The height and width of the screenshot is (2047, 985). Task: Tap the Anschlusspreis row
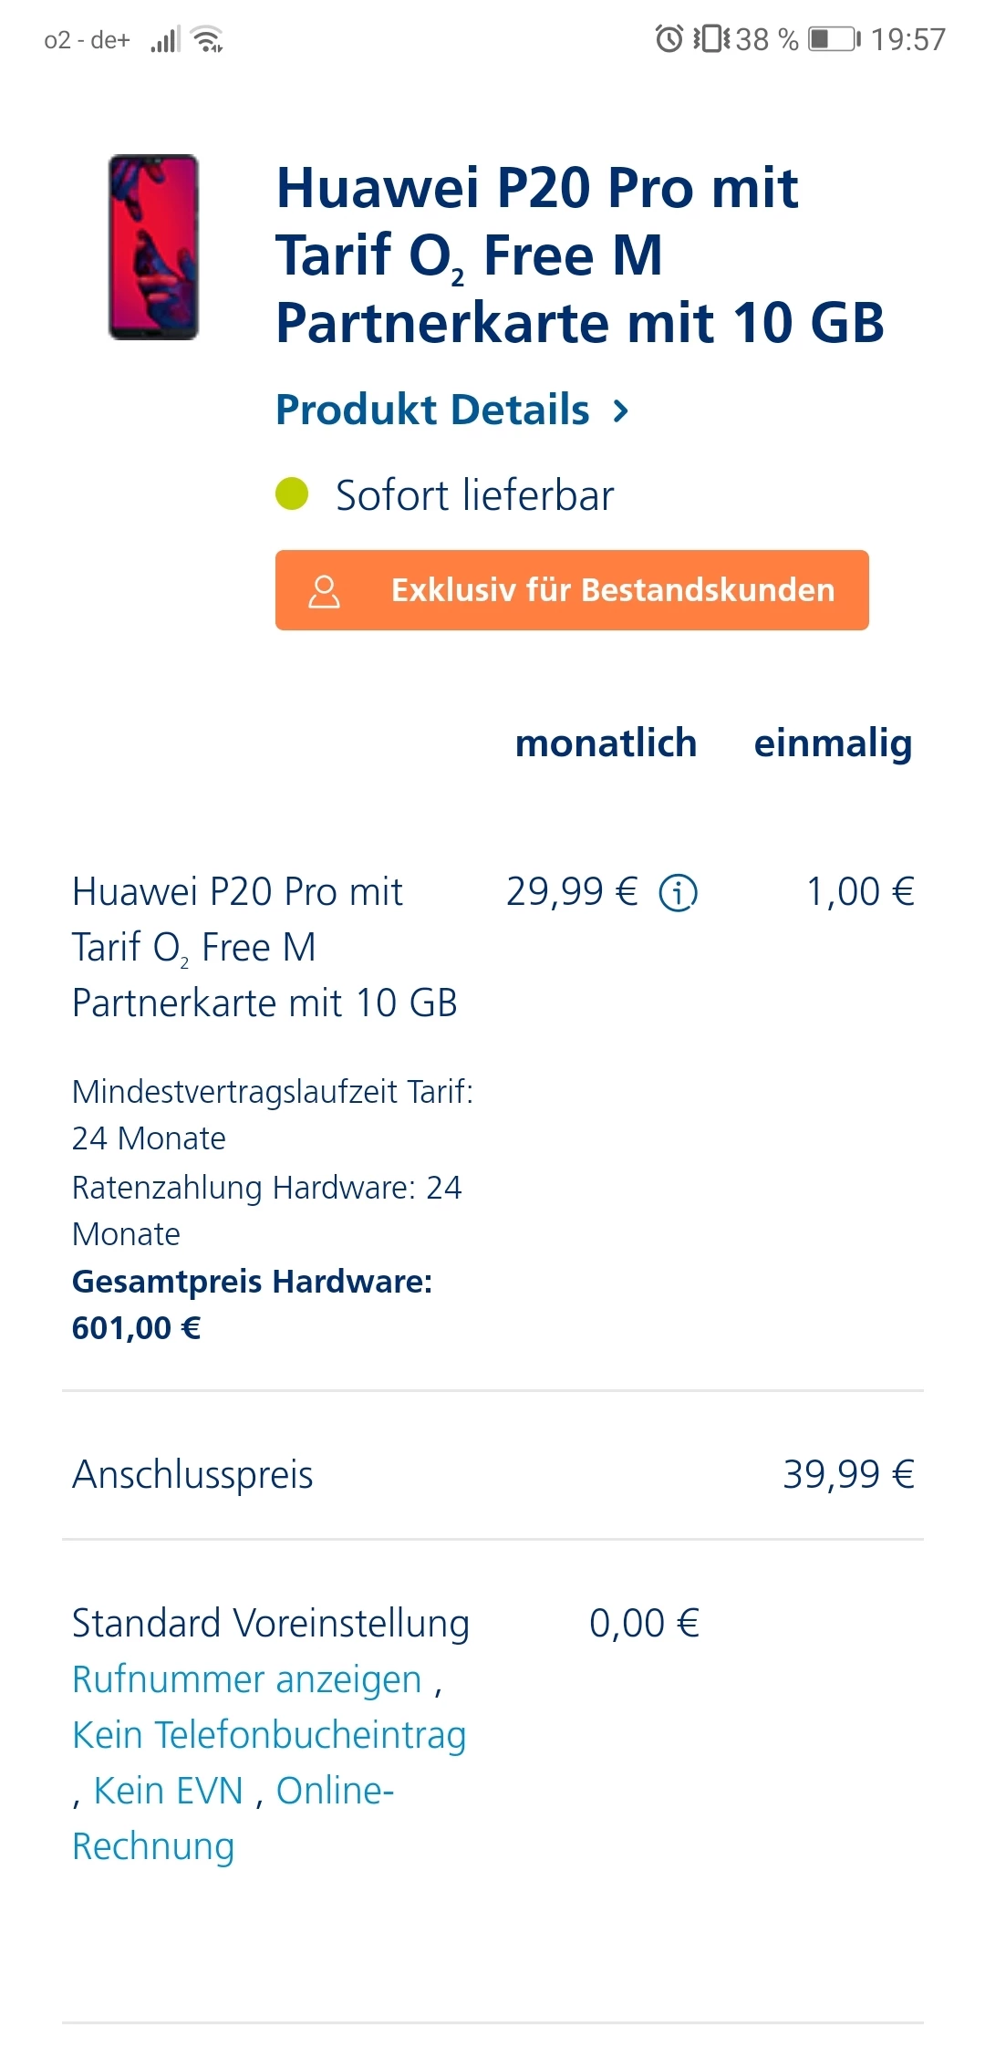(x=192, y=1474)
